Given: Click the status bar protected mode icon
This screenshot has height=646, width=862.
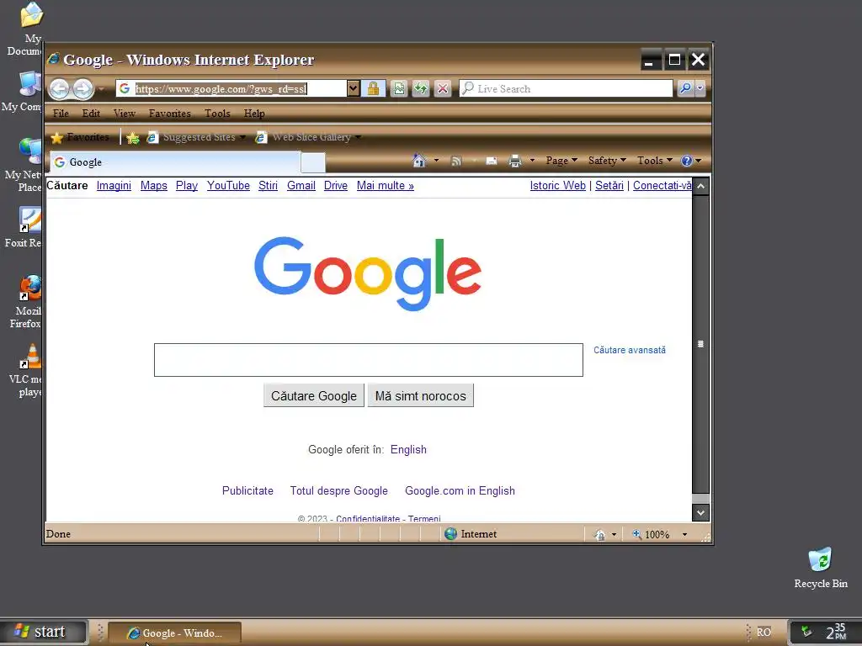Looking at the screenshot, I should coord(600,534).
